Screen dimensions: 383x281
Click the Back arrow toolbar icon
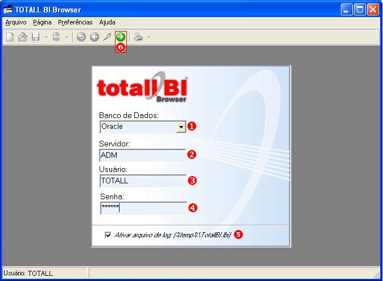point(94,37)
